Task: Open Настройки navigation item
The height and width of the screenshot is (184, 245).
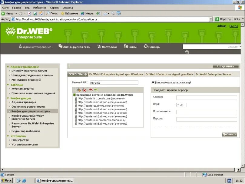Action: click(x=107, y=47)
